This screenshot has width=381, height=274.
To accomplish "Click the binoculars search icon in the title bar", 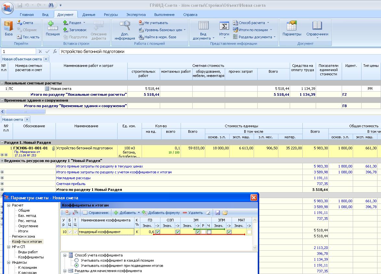I will [x=51, y=5].
